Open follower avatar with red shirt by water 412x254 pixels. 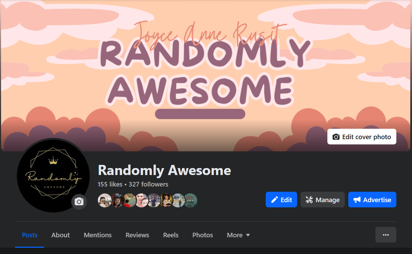pos(129,200)
